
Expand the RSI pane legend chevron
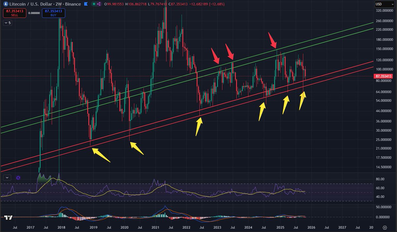click(7, 177)
